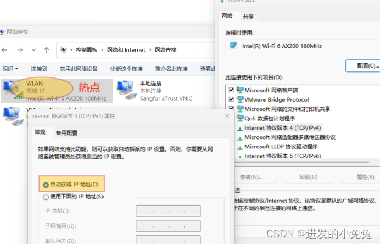Switch to 网络 tab in WLAN properties
The image size is (380, 244).
227,16
